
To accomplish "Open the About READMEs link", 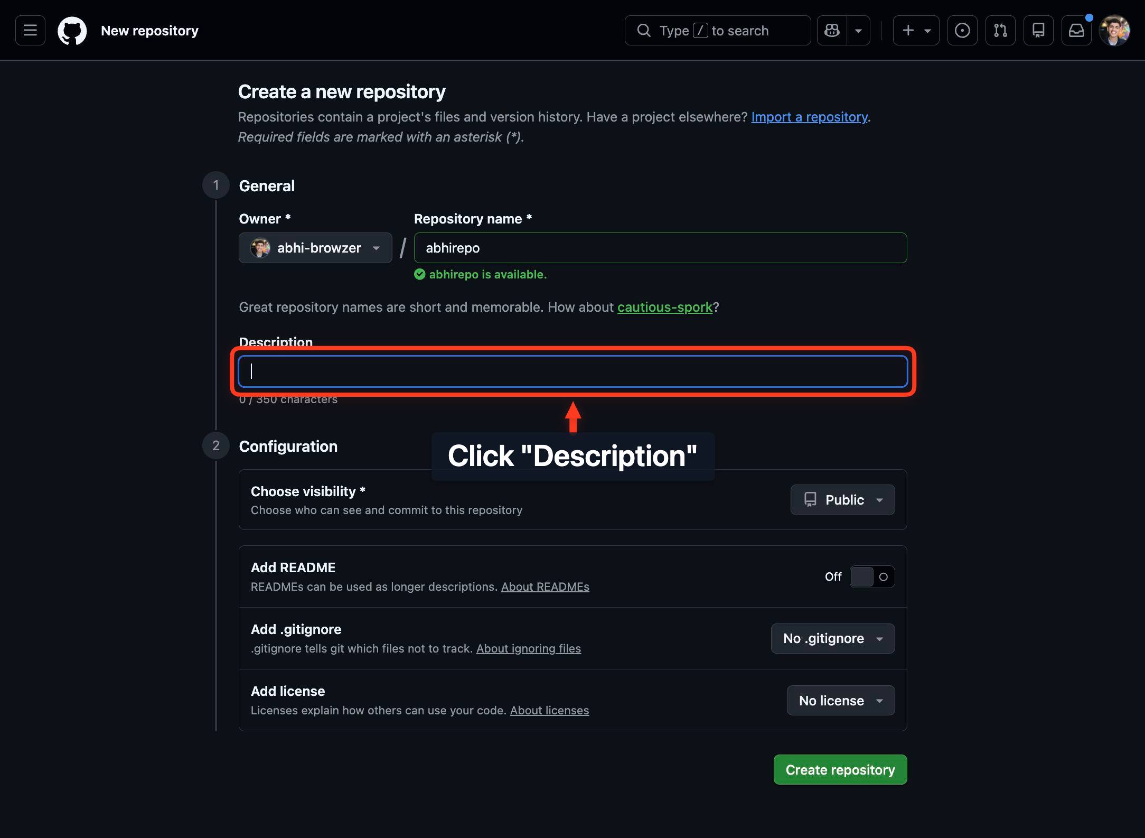I will click(x=545, y=586).
